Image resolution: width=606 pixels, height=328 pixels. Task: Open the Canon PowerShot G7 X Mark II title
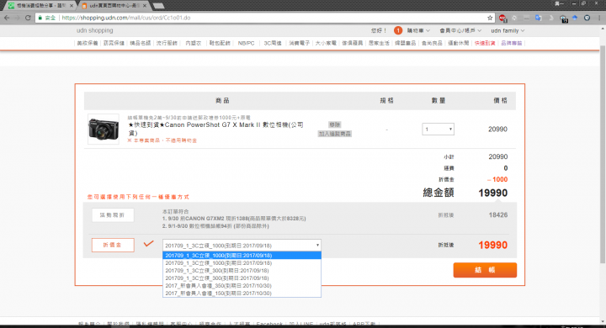click(215, 129)
